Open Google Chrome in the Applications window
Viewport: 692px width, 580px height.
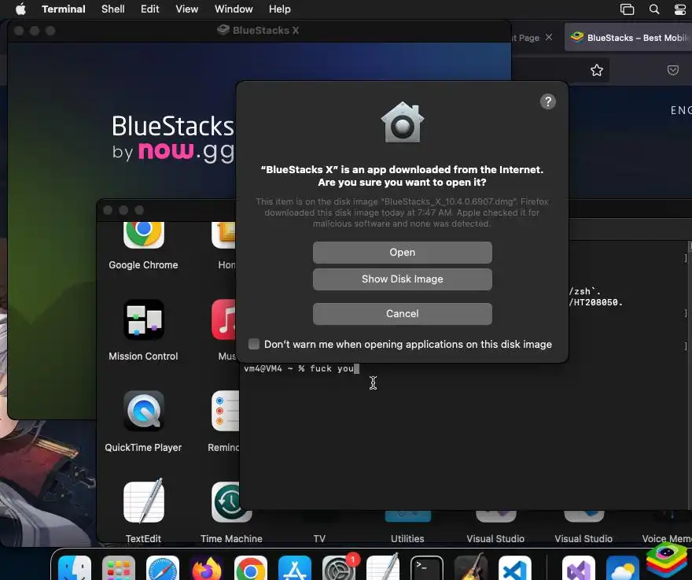coord(143,235)
